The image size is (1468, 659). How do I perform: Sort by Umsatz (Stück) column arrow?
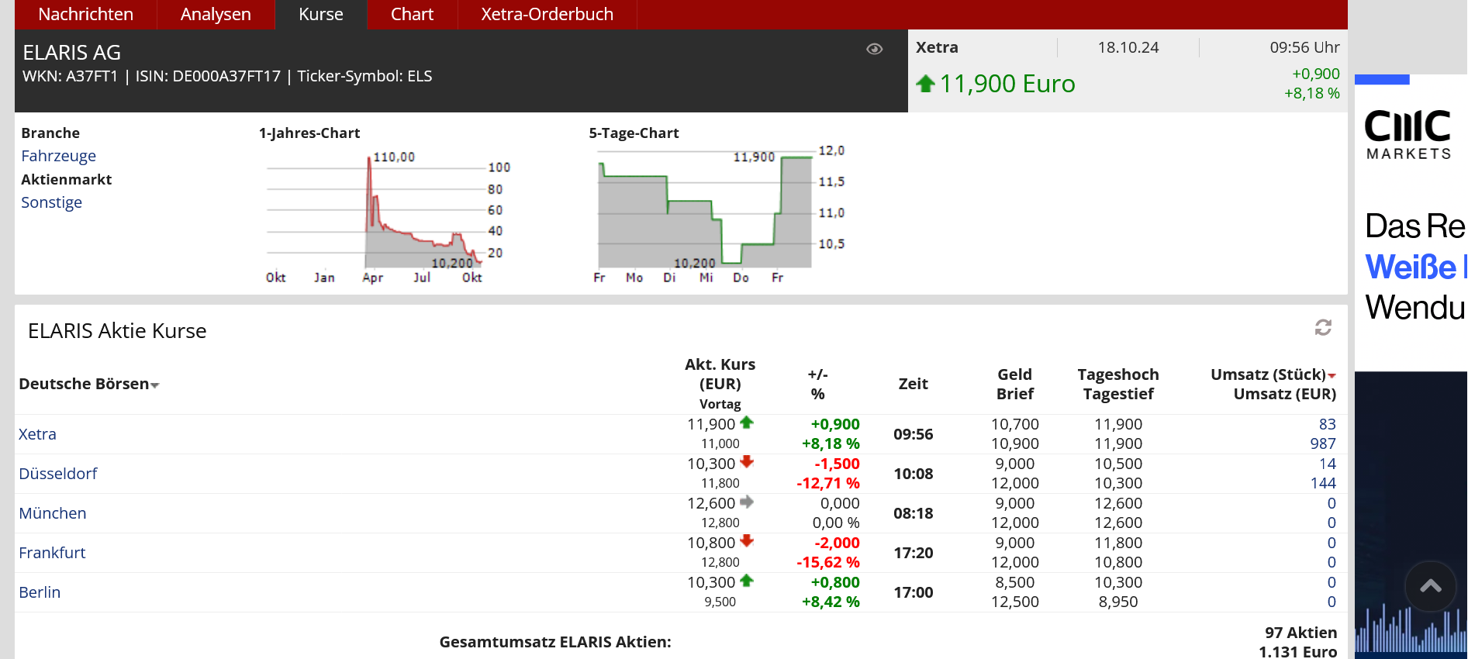click(x=1332, y=376)
